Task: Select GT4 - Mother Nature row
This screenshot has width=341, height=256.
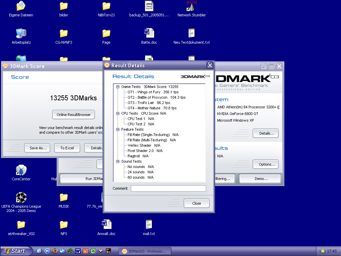Action: click(x=152, y=108)
